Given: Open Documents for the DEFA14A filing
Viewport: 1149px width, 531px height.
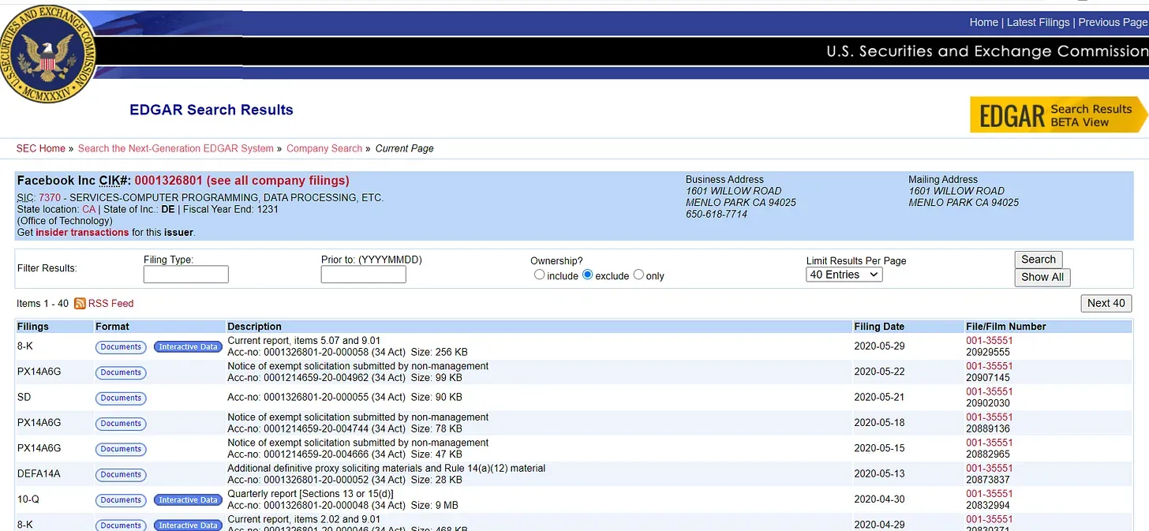Looking at the screenshot, I should [121, 474].
